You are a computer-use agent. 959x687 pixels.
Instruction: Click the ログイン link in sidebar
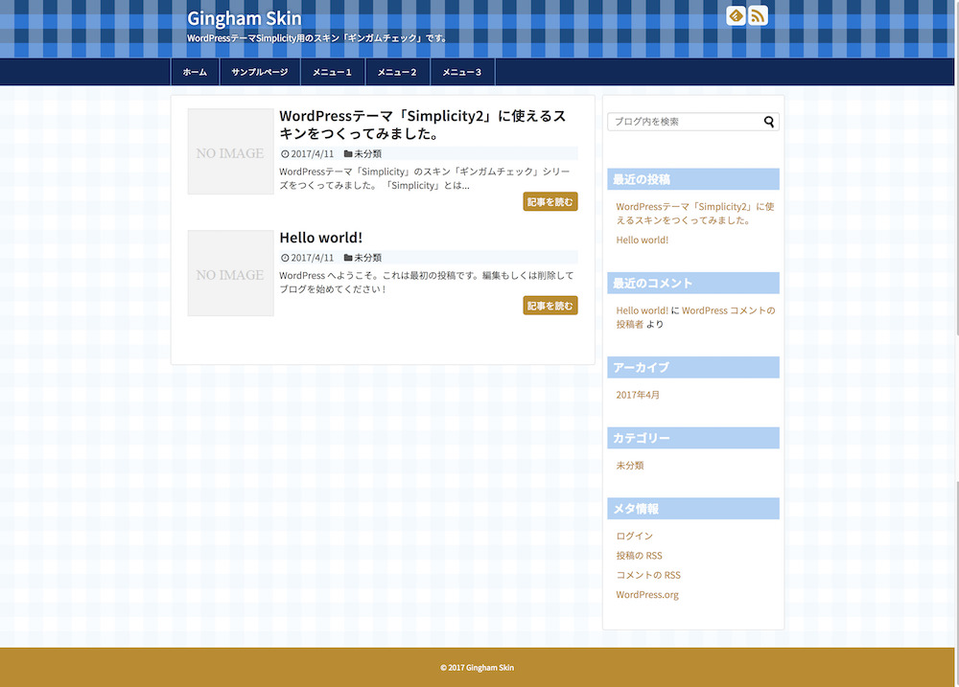tap(634, 536)
